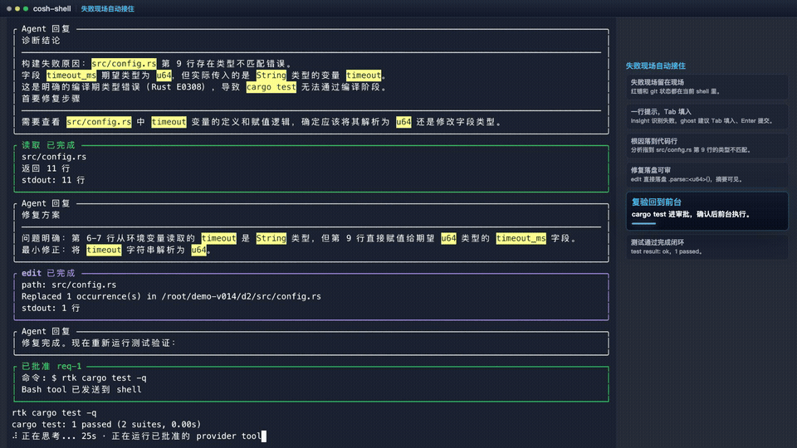797x448 pixels.
Task: Click the first Agent 回复 header with 诊断结论
Action: coord(46,29)
